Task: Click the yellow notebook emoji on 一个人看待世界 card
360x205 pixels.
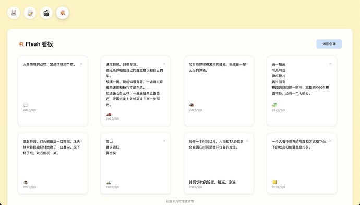Action: pos(274,182)
